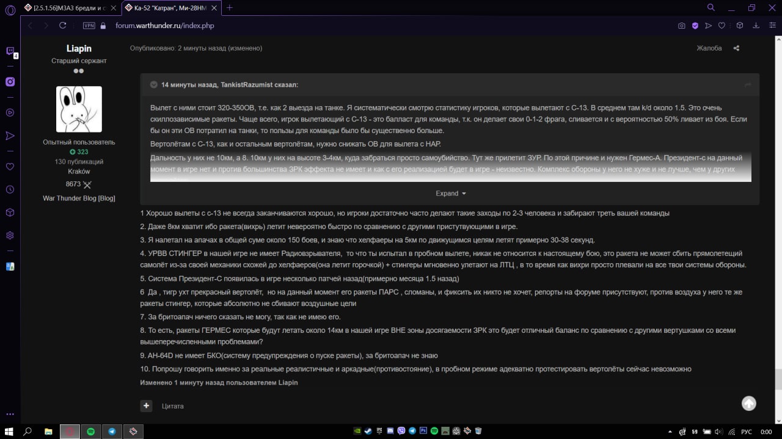Open My Flow arrow icon in sidebar
782x439 pixels.
[x=10, y=136]
